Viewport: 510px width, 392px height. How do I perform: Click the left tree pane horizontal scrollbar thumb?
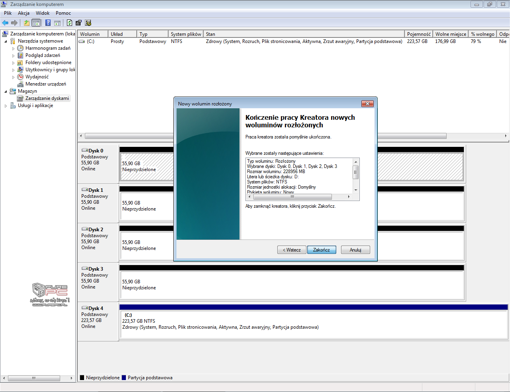tap(34, 378)
